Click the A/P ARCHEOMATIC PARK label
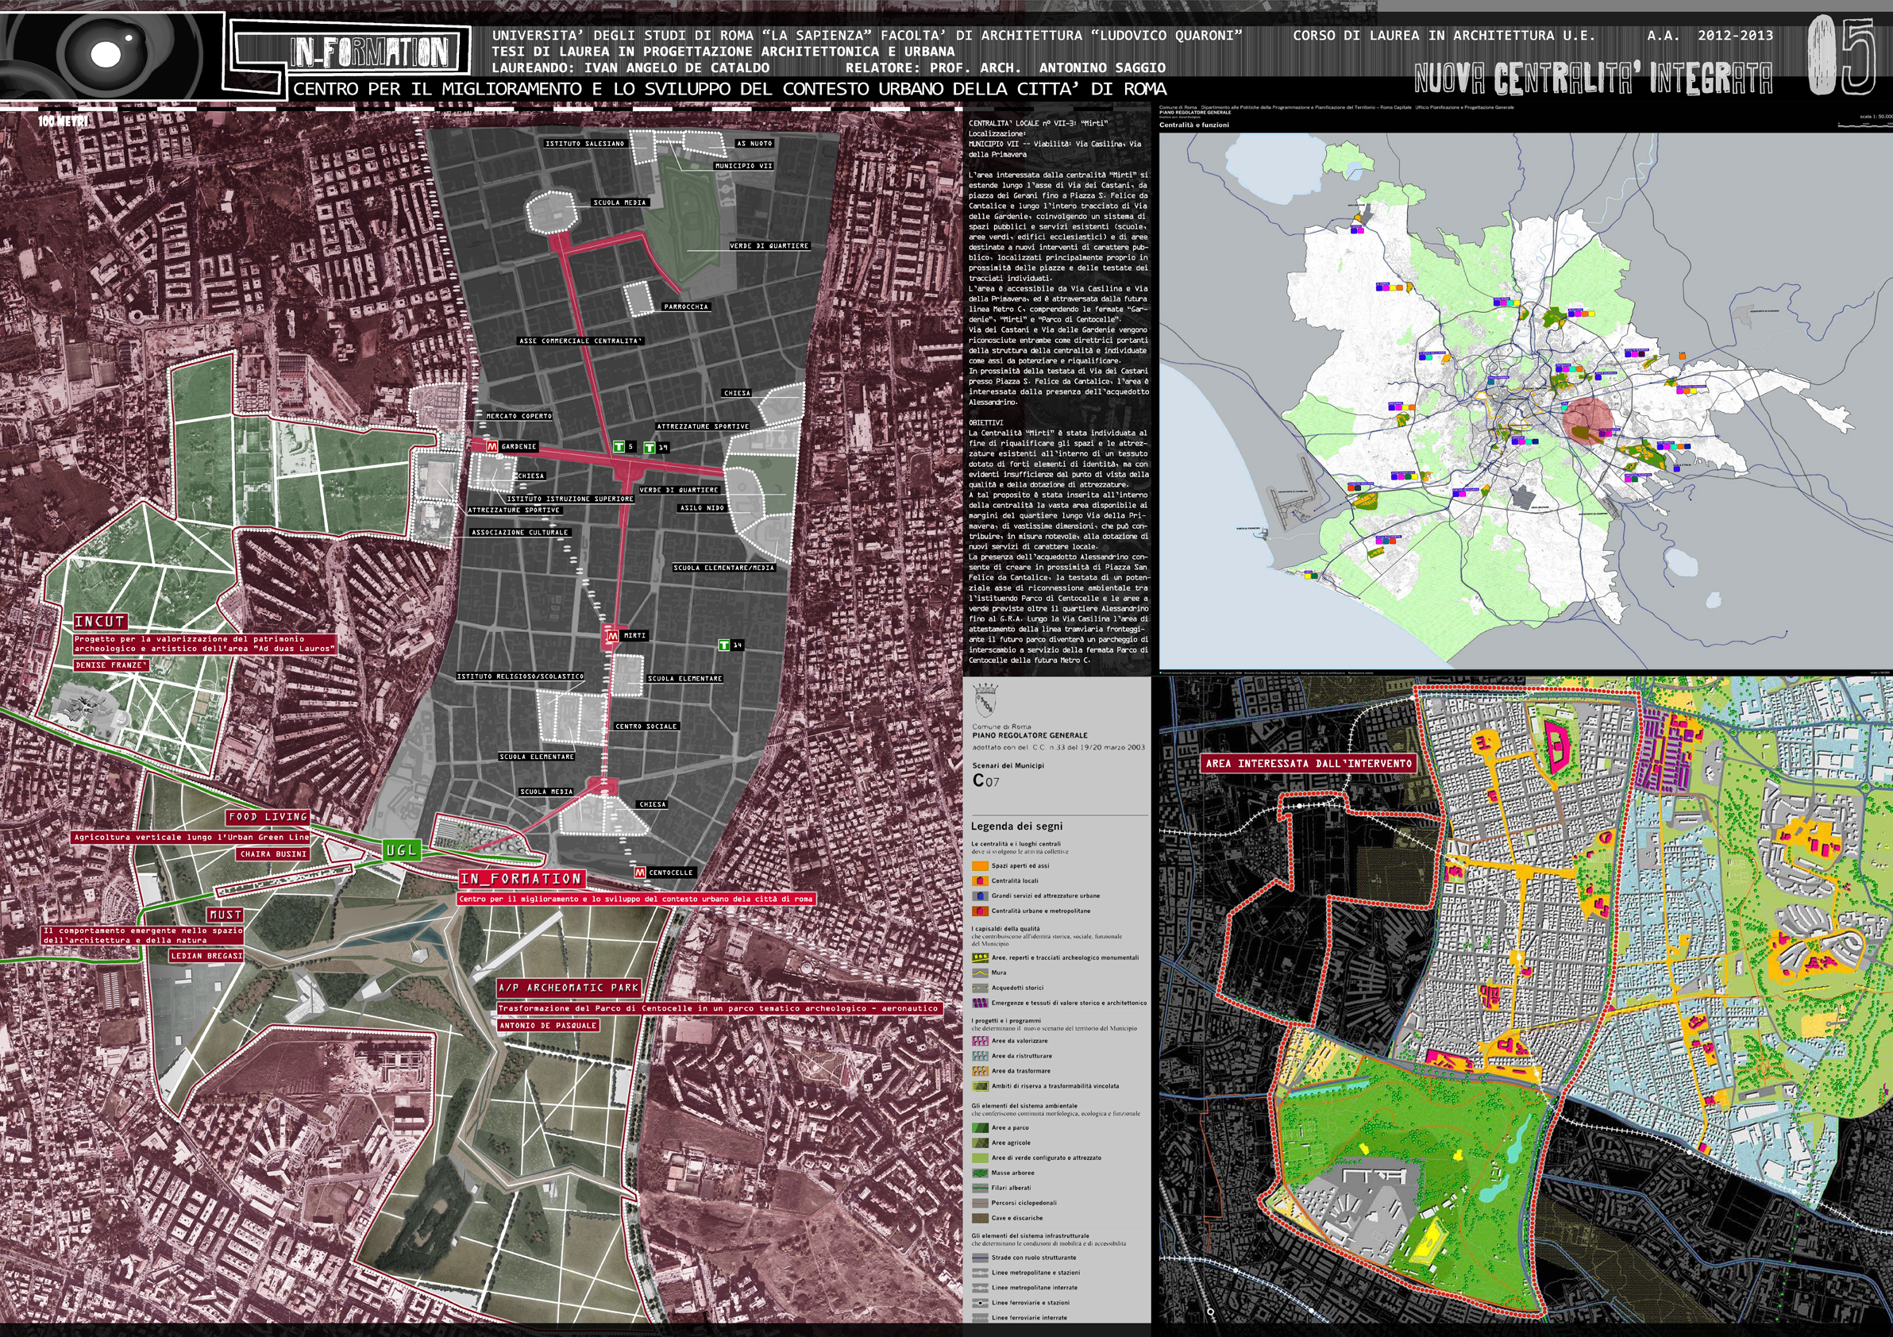The height and width of the screenshot is (1337, 1893). tap(569, 987)
